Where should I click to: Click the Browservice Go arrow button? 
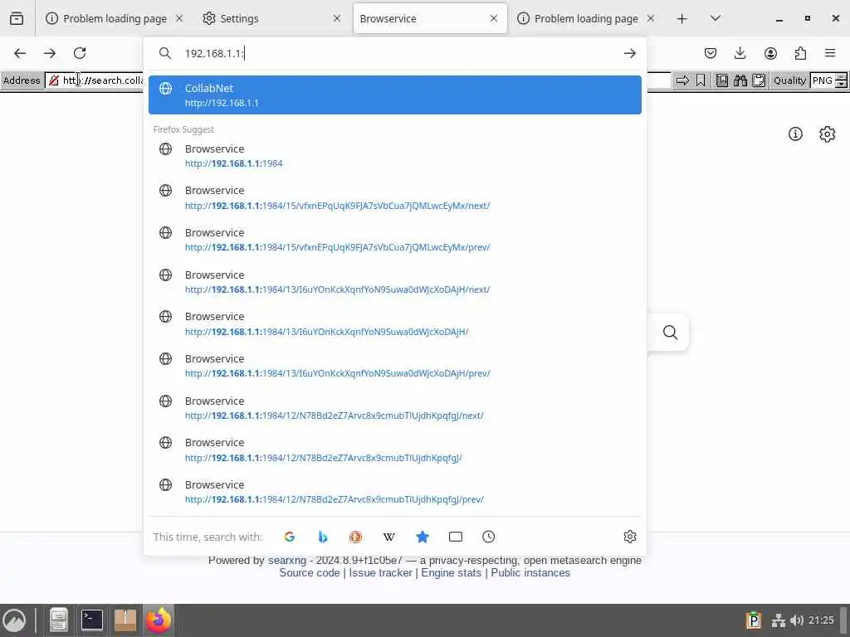click(682, 80)
